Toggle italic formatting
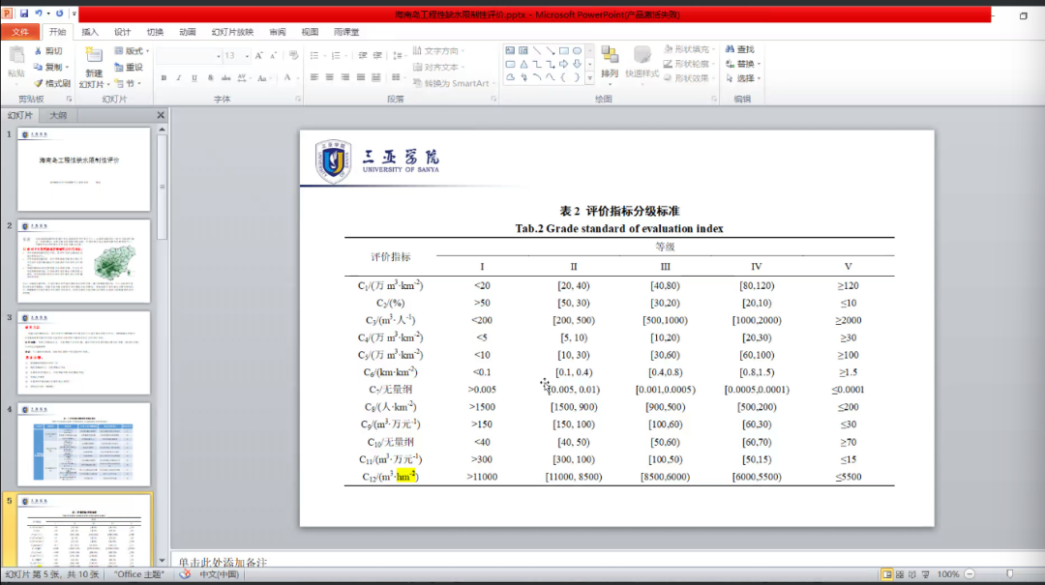The image size is (1045, 585). click(x=178, y=77)
